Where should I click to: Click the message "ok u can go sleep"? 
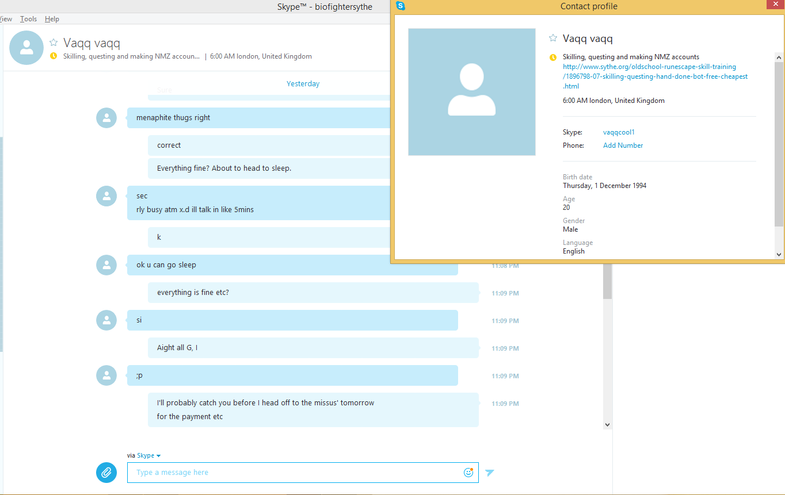pos(166,265)
